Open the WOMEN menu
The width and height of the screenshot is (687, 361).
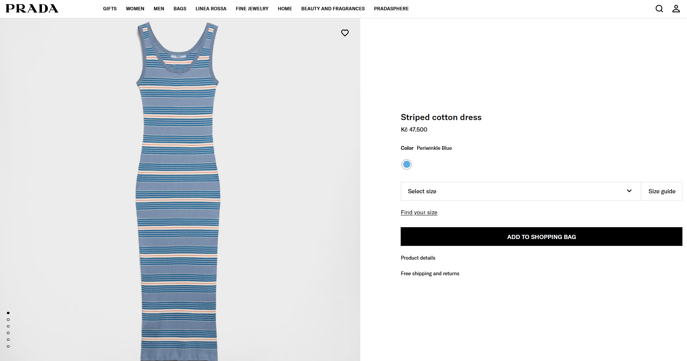(x=135, y=8)
